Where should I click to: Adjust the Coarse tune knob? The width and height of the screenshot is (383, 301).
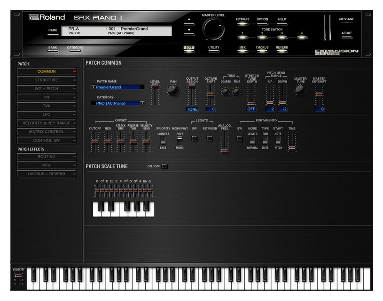point(225,91)
